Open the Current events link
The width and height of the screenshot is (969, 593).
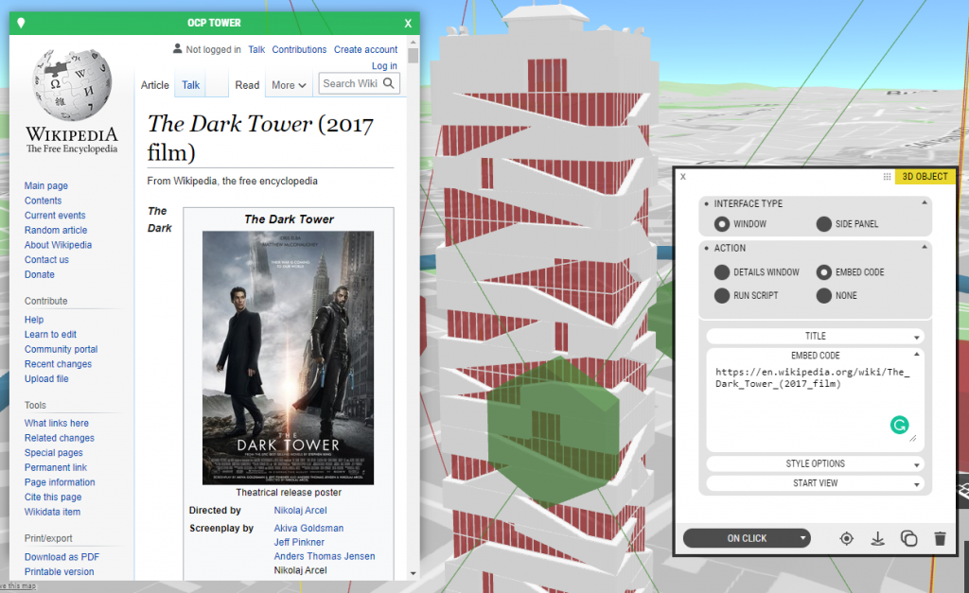(55, 215)
